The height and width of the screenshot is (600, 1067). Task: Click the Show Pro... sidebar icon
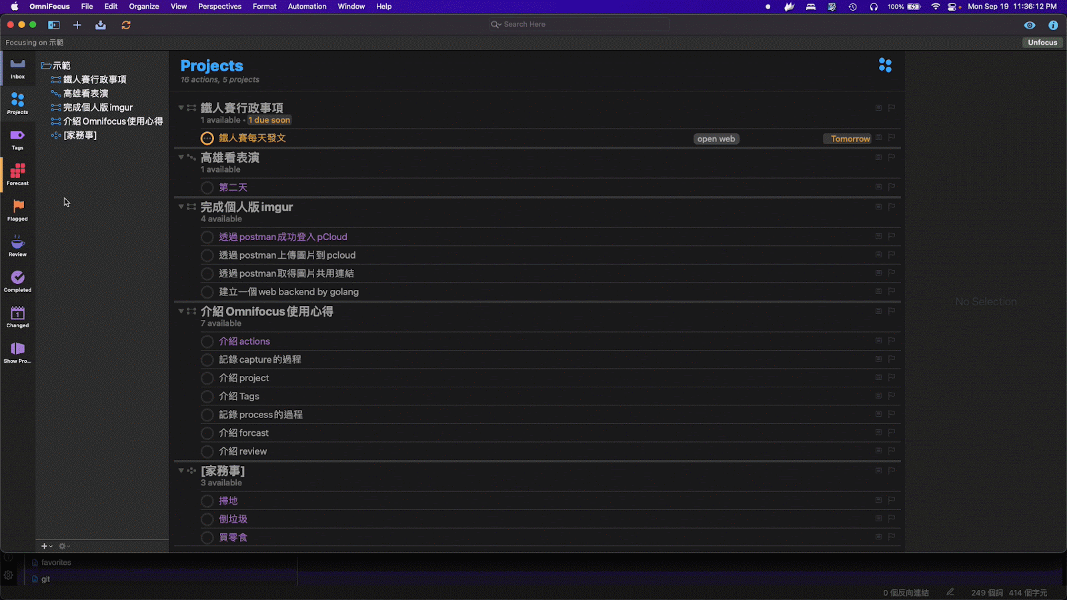(x=17, y=353)
